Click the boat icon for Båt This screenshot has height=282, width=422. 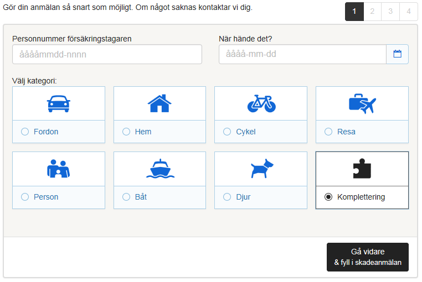[x=159, y=169]
